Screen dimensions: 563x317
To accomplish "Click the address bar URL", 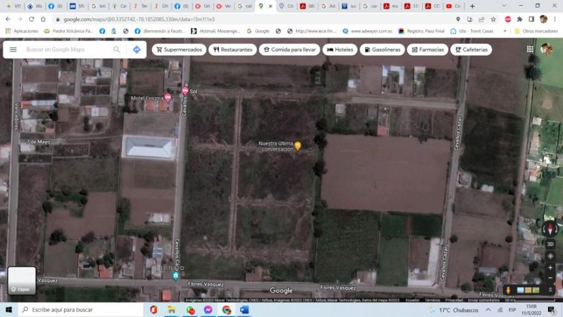I will 139,19.
